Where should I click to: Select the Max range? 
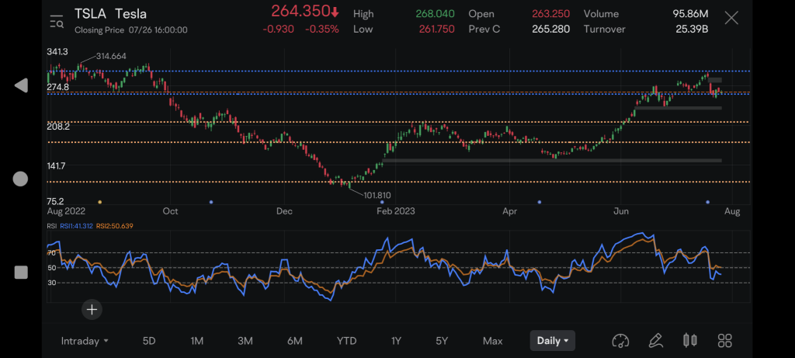coord(492,341)
